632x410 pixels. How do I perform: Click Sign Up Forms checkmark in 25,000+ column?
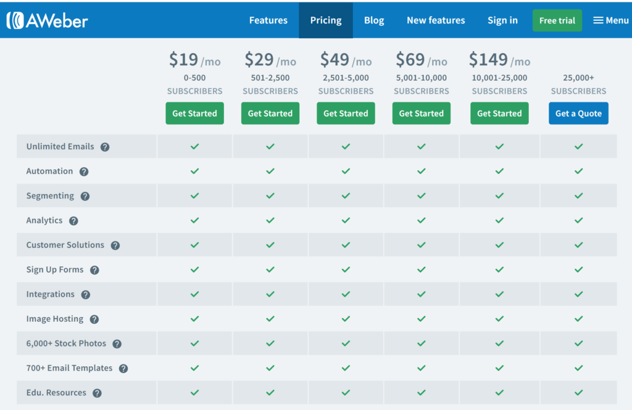point(578,269)
